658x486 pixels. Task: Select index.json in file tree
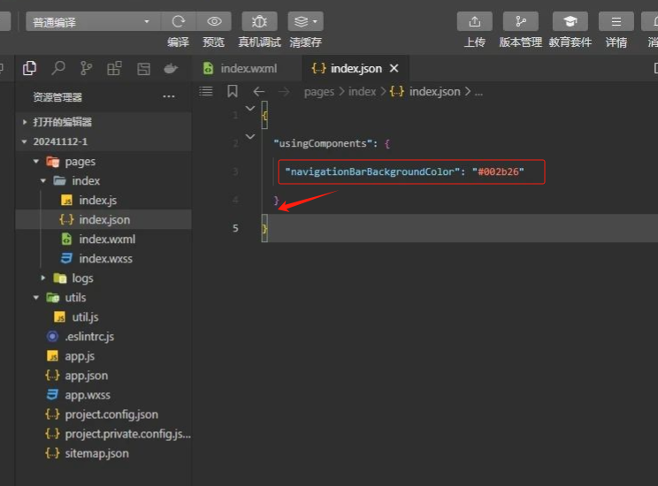[103, 219]
